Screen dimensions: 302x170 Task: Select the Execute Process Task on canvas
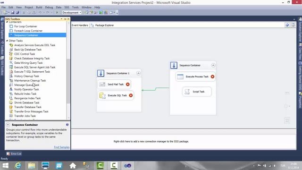pos(195,76)
